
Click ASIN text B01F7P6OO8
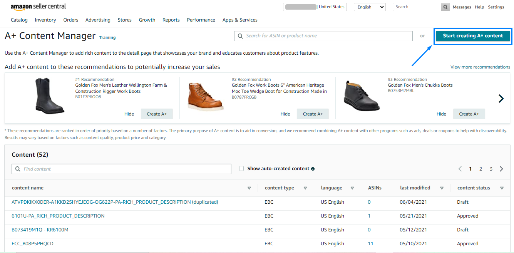click(88, 97)
